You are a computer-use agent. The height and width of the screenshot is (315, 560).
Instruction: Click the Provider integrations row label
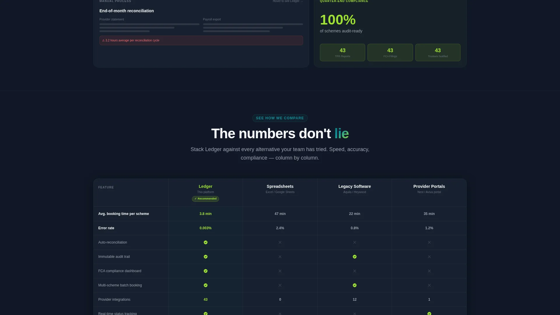coord(114,300)
